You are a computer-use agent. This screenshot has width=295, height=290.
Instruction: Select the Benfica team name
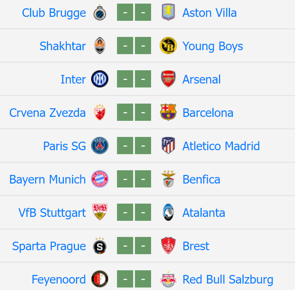point(201,180)
